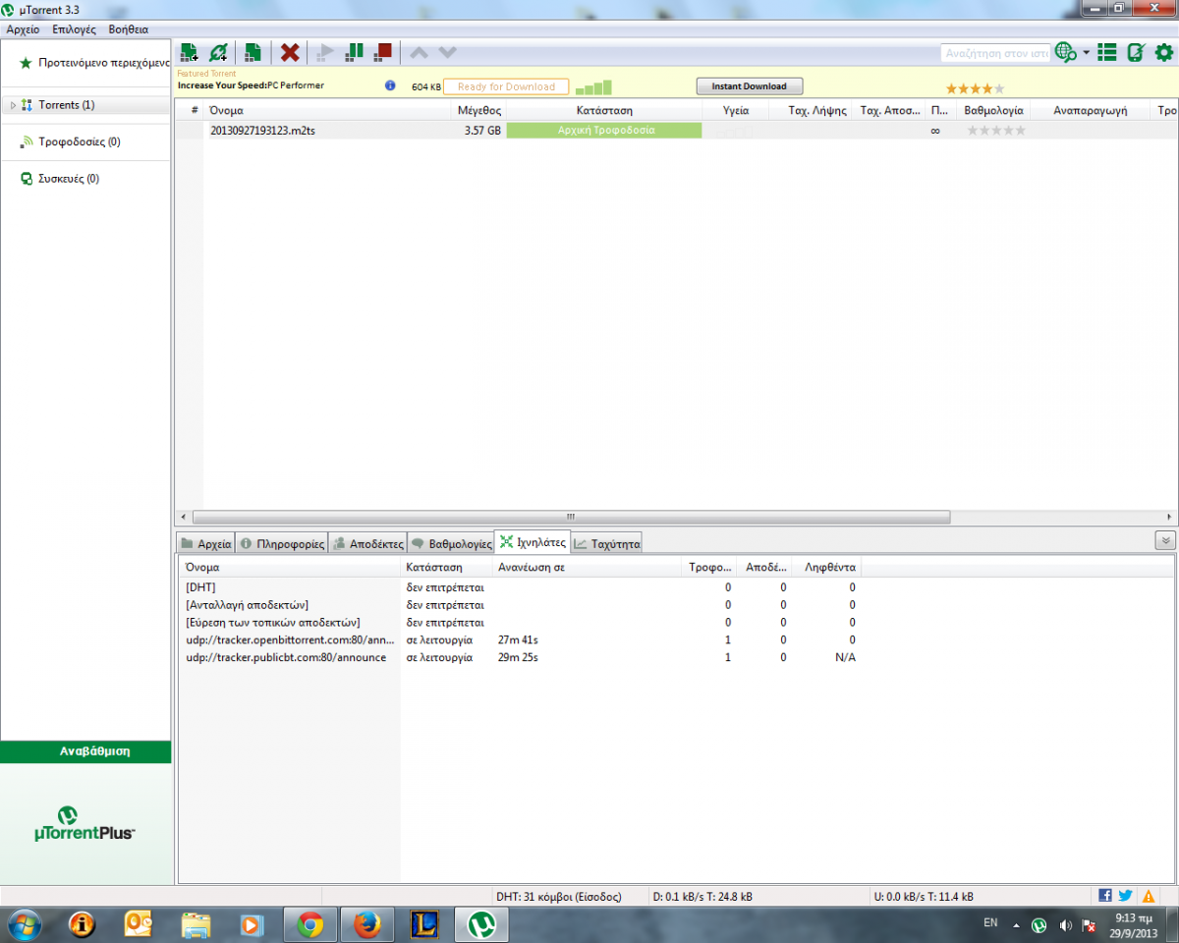
Task: Click the Start torrent play icon
Action: pos(323,52)
